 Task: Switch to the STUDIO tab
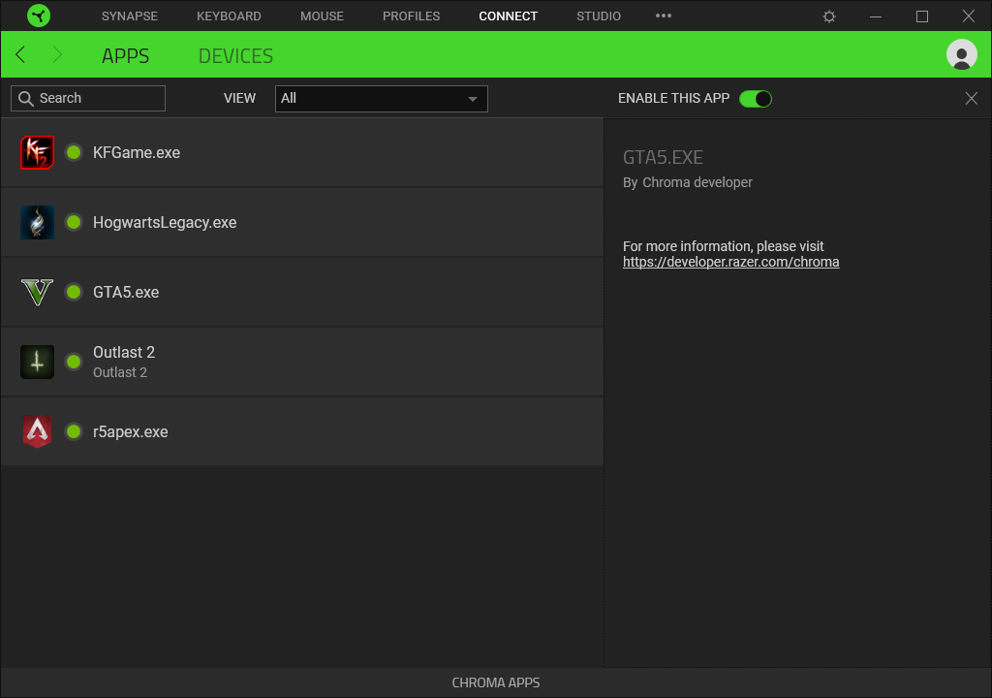click(599, 16)
